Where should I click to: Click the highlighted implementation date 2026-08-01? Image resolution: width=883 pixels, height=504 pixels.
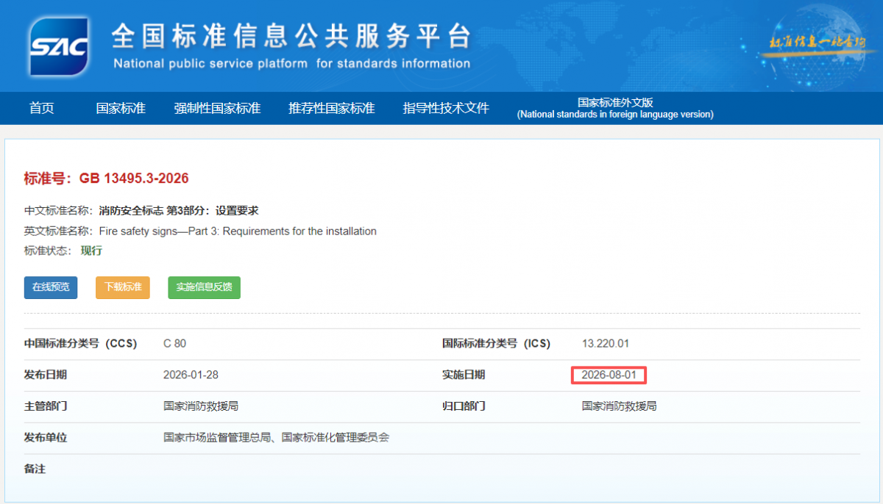(609, 375)
